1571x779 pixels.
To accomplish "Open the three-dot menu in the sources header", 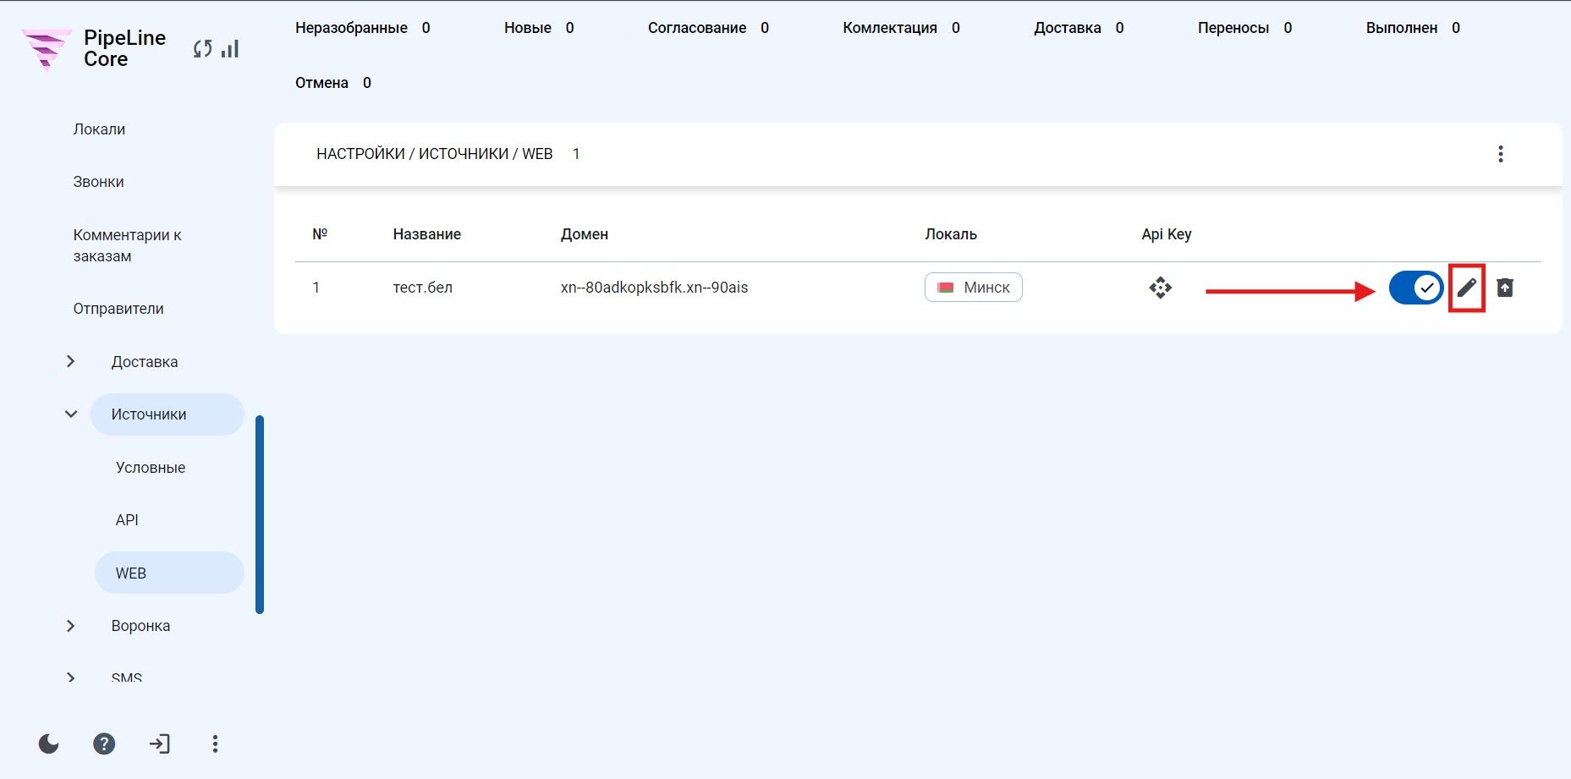I will (1500, 154).
